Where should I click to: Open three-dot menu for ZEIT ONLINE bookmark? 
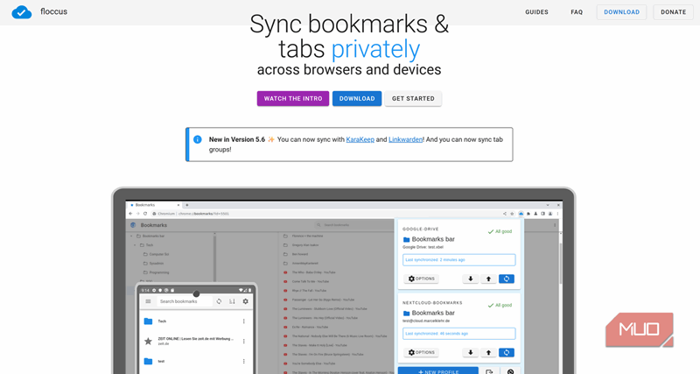click(244, 341)
